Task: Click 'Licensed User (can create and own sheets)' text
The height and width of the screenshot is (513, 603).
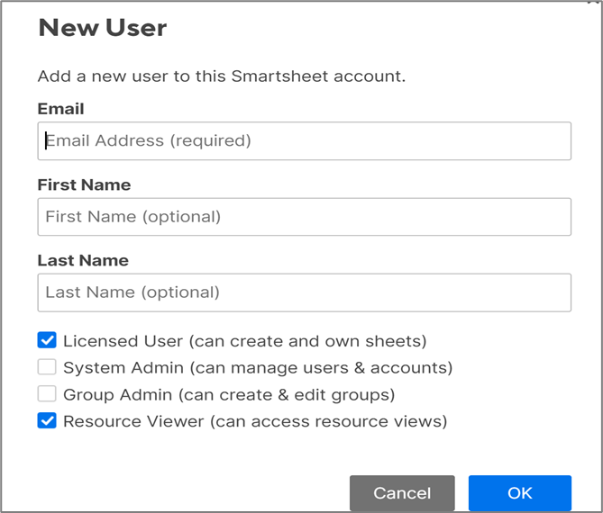Action: (x=244, y=341)
